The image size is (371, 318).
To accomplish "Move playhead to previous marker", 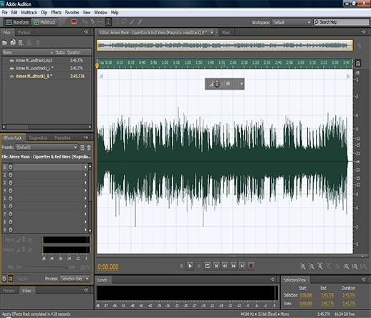I will pyautogui.click(x=216, y=266).
